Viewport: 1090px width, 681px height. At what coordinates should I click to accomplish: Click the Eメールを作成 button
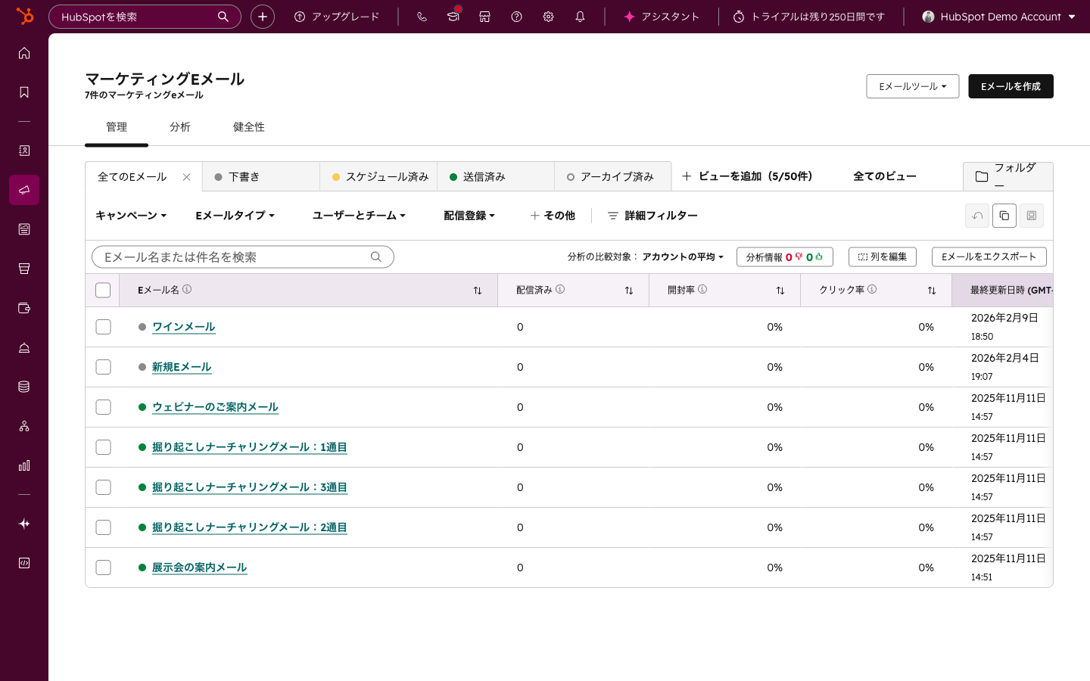(1011, 86)
